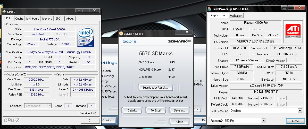Image resolution: width=308 pixels, height=129 pixels.
Task: Click the SM2.0 Score value 1945
Action: click(171, 62)
